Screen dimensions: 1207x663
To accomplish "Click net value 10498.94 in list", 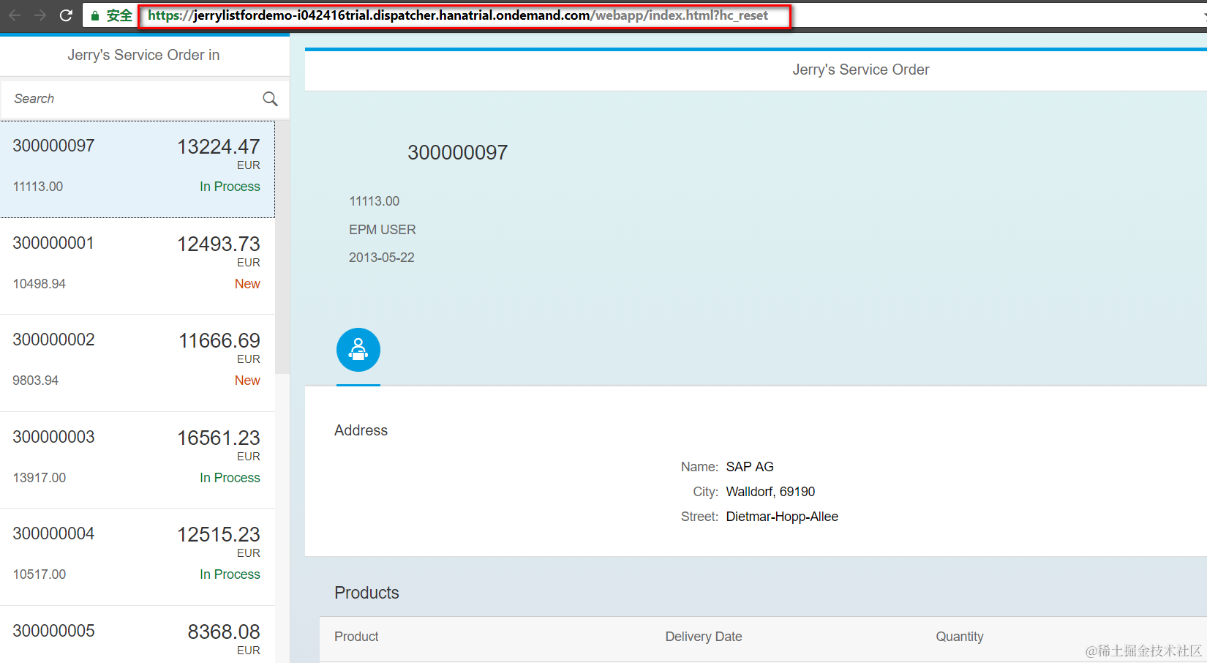I will (40, 284).
